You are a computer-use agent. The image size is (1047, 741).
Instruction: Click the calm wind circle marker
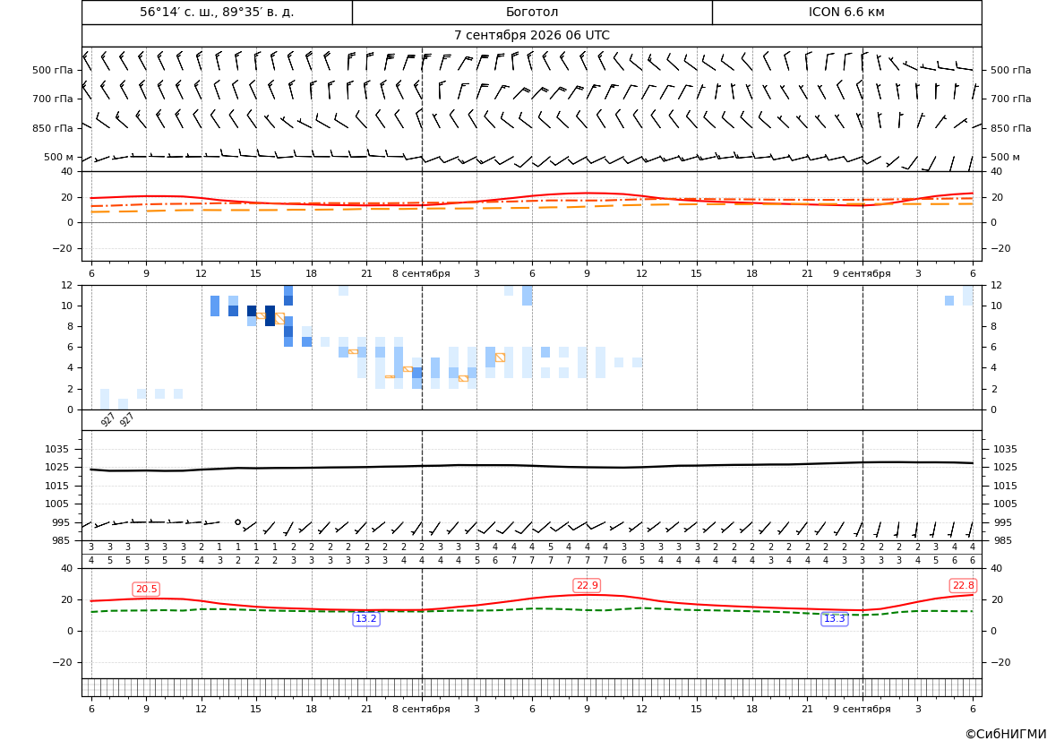pos(237,522)
